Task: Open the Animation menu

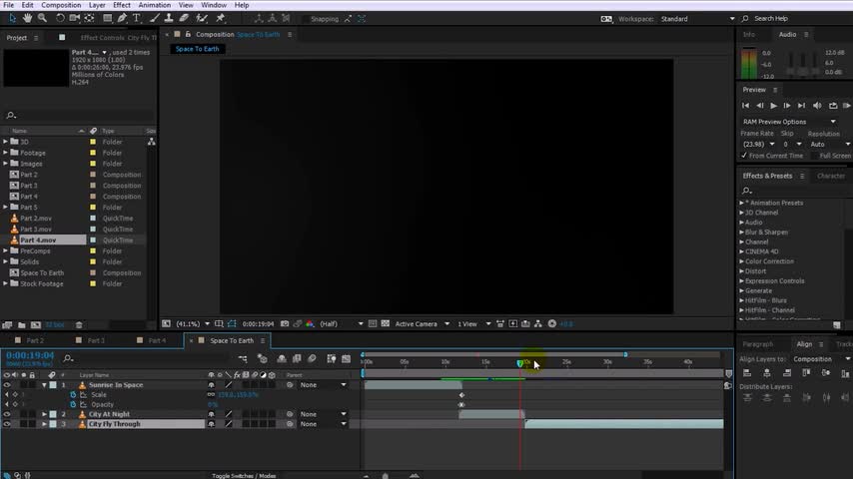Action: (x=154, y=5)
